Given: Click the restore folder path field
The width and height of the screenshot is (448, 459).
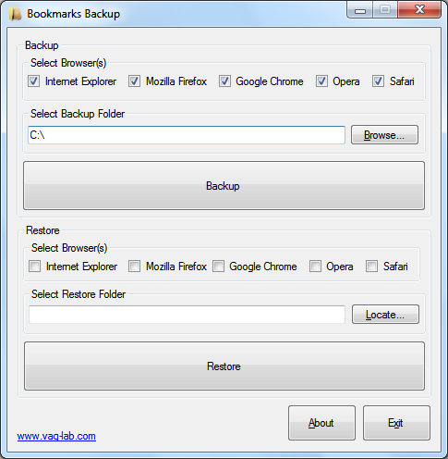Looking at the screenshot, I should pos(187,315).
